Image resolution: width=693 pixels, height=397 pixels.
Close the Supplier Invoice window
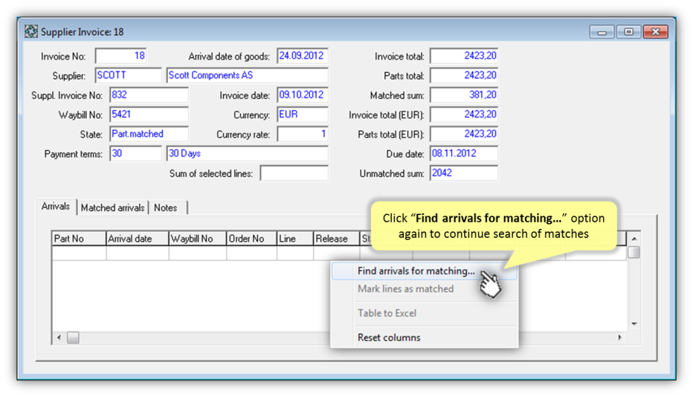point(655,32)
